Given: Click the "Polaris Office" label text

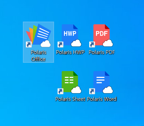Looking at the screenshot, I should tap(38, 56).
